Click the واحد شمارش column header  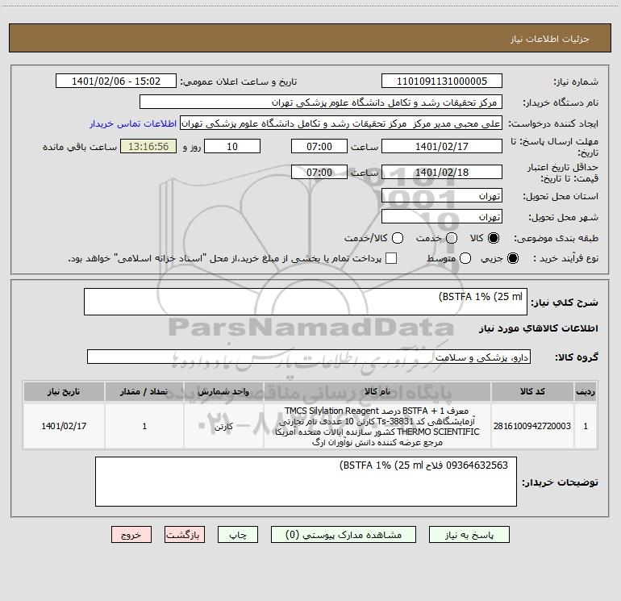click(x=223, y=392)
